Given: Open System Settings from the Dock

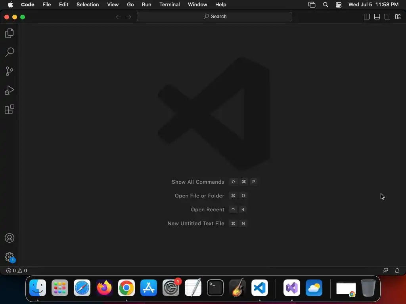Looking at the screenshot, I should click(171, 288).
